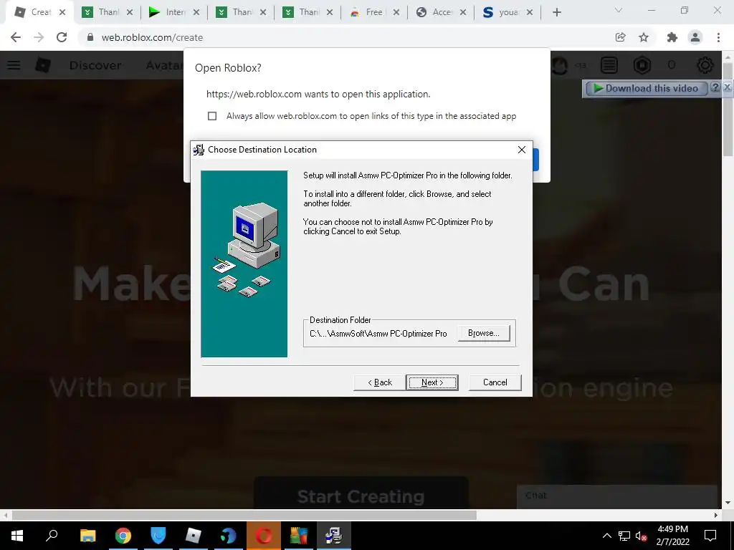
Task: Click the address bar URL
Action: [152, 37]
